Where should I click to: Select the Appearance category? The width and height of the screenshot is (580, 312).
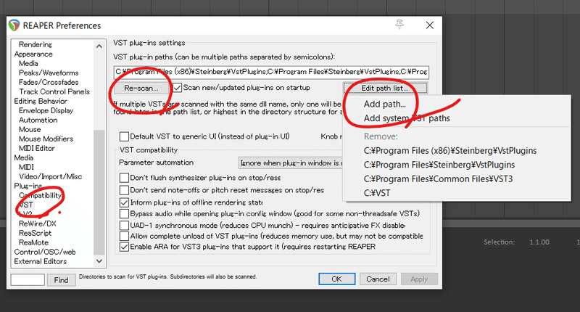(33, 54)
